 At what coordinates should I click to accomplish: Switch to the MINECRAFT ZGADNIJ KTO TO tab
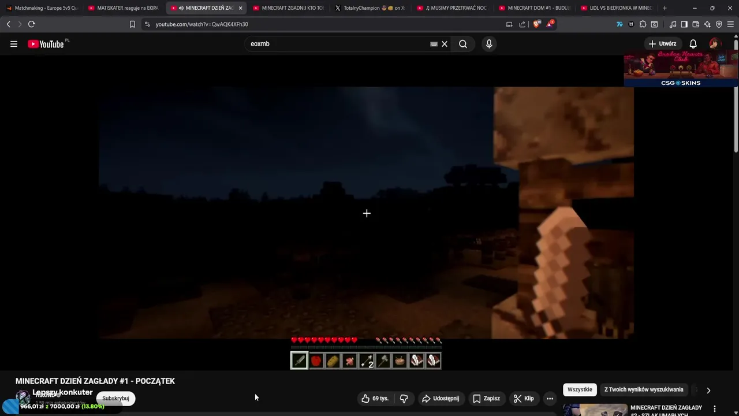(289, 8)
